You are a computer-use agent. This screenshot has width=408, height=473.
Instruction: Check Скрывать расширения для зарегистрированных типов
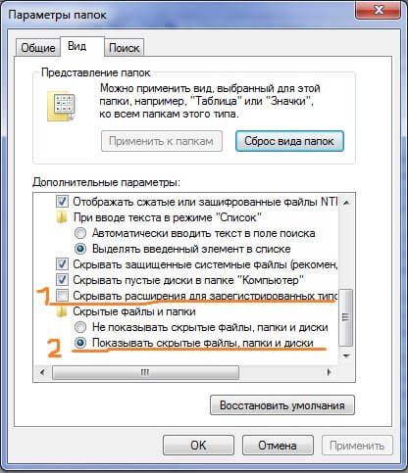pyautogui.click(x=62, y=296)
